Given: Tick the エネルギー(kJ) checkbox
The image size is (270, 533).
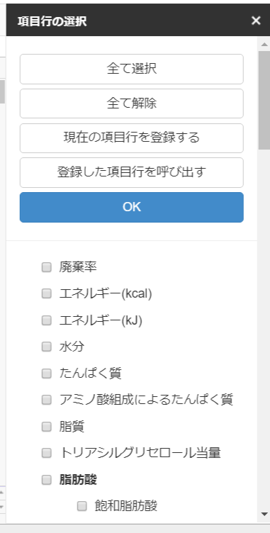Looking at the screenshot, I should (x=47, y=320).
